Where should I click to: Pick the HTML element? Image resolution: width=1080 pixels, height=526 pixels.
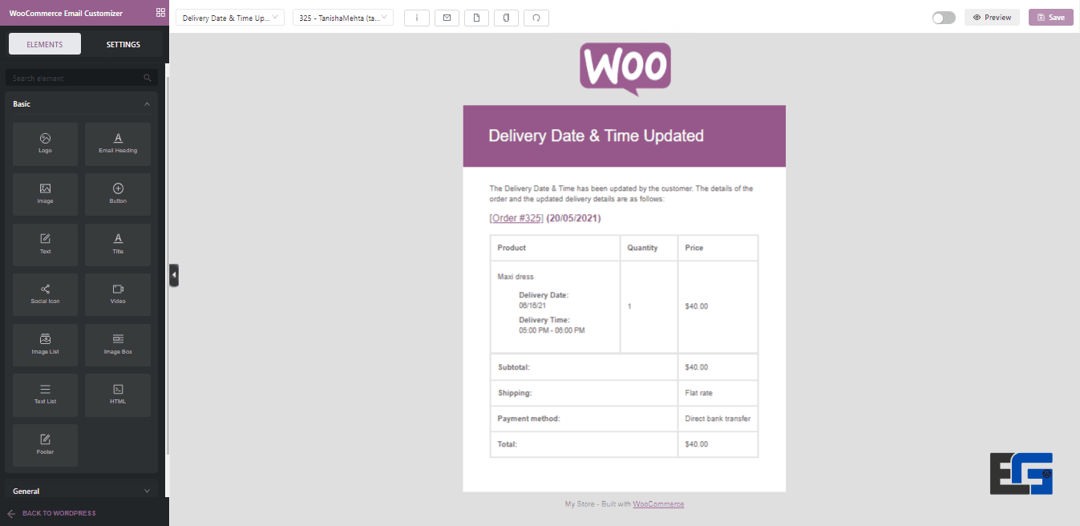pos(118,394)
